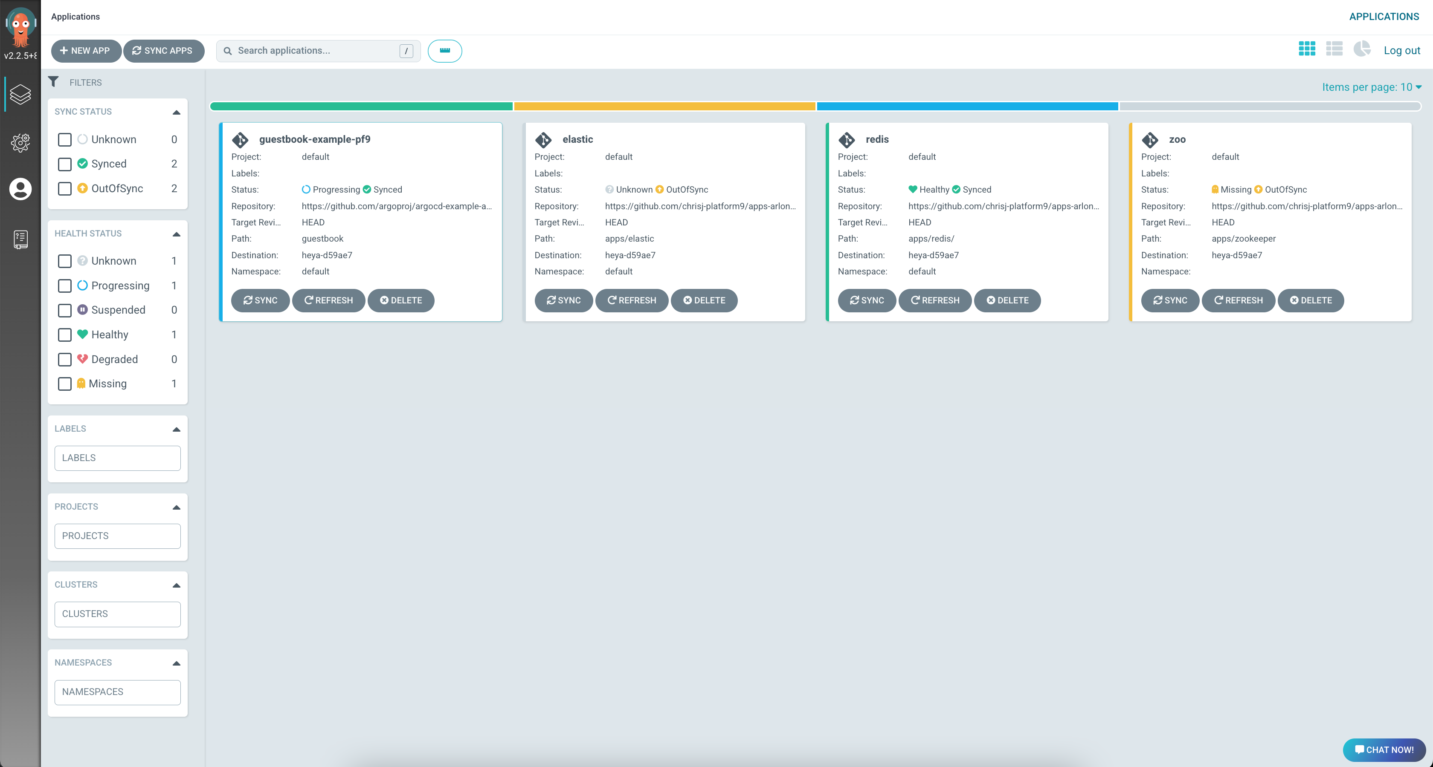This screenshot has width=1433, height=767.
Task: Open the User Info icon in sidebar
Action: pos(20,189)
